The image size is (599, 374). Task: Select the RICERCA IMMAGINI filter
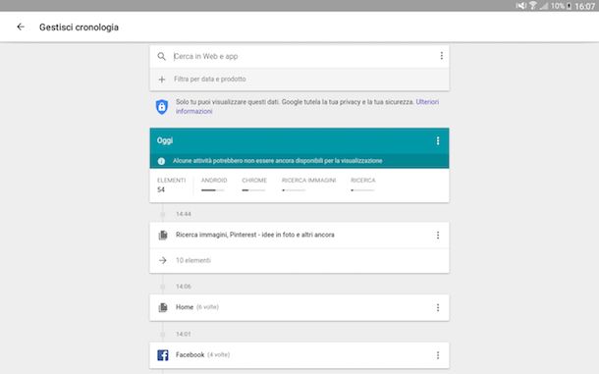click(308, 184)
